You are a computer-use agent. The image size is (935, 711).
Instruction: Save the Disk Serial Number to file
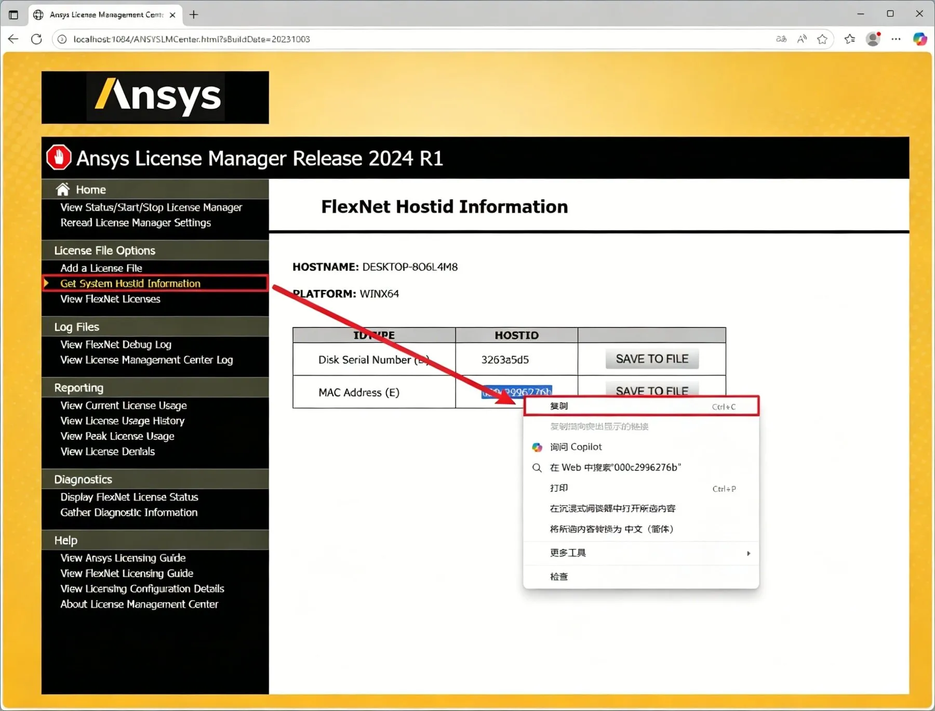[x=652, y=359]
